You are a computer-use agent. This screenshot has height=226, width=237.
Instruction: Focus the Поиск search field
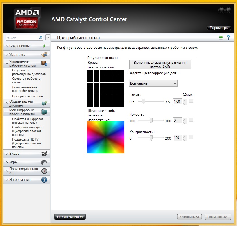22,38
